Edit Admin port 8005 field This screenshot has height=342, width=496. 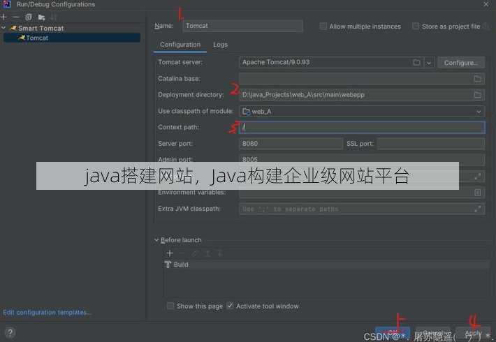point(362,158)
